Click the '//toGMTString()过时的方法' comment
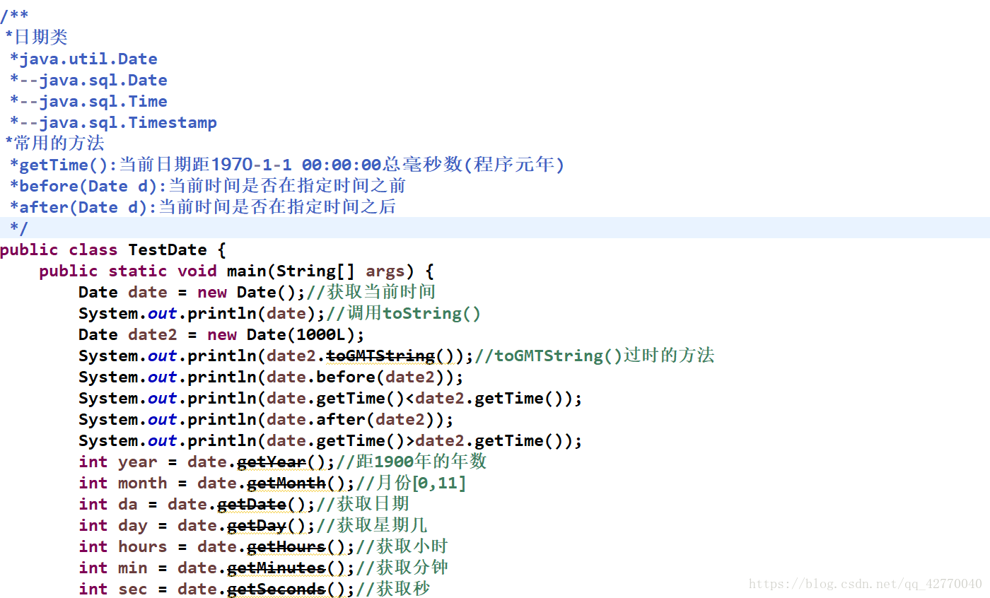990x598 pixels. [595, 356]
